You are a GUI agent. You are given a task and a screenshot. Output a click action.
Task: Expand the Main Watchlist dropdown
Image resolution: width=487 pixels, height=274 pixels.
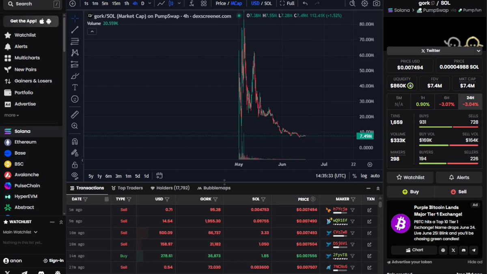(x=20, y=232)
